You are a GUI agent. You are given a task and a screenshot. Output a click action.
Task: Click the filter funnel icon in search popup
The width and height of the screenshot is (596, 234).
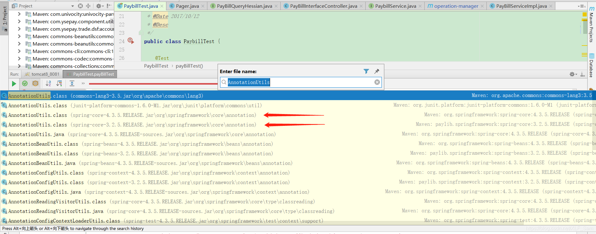pos(366,71)
